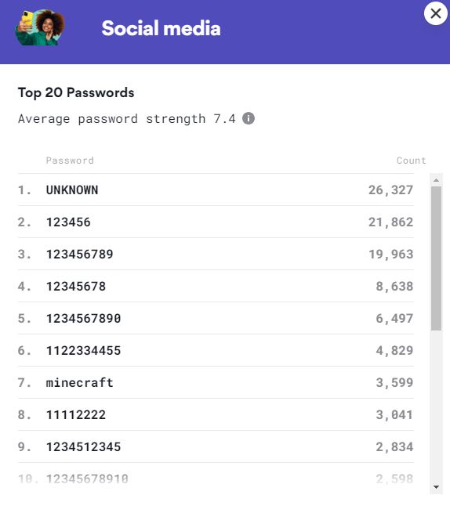Screen dimensions: 450x513
Task: Click the Social media heading
Action: tap(161, 28)
